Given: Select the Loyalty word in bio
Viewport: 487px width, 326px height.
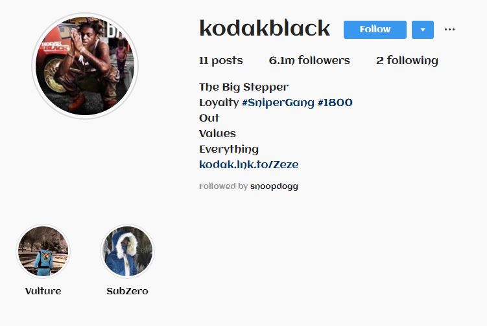Looking at the screenshot, I should [219, 103].
